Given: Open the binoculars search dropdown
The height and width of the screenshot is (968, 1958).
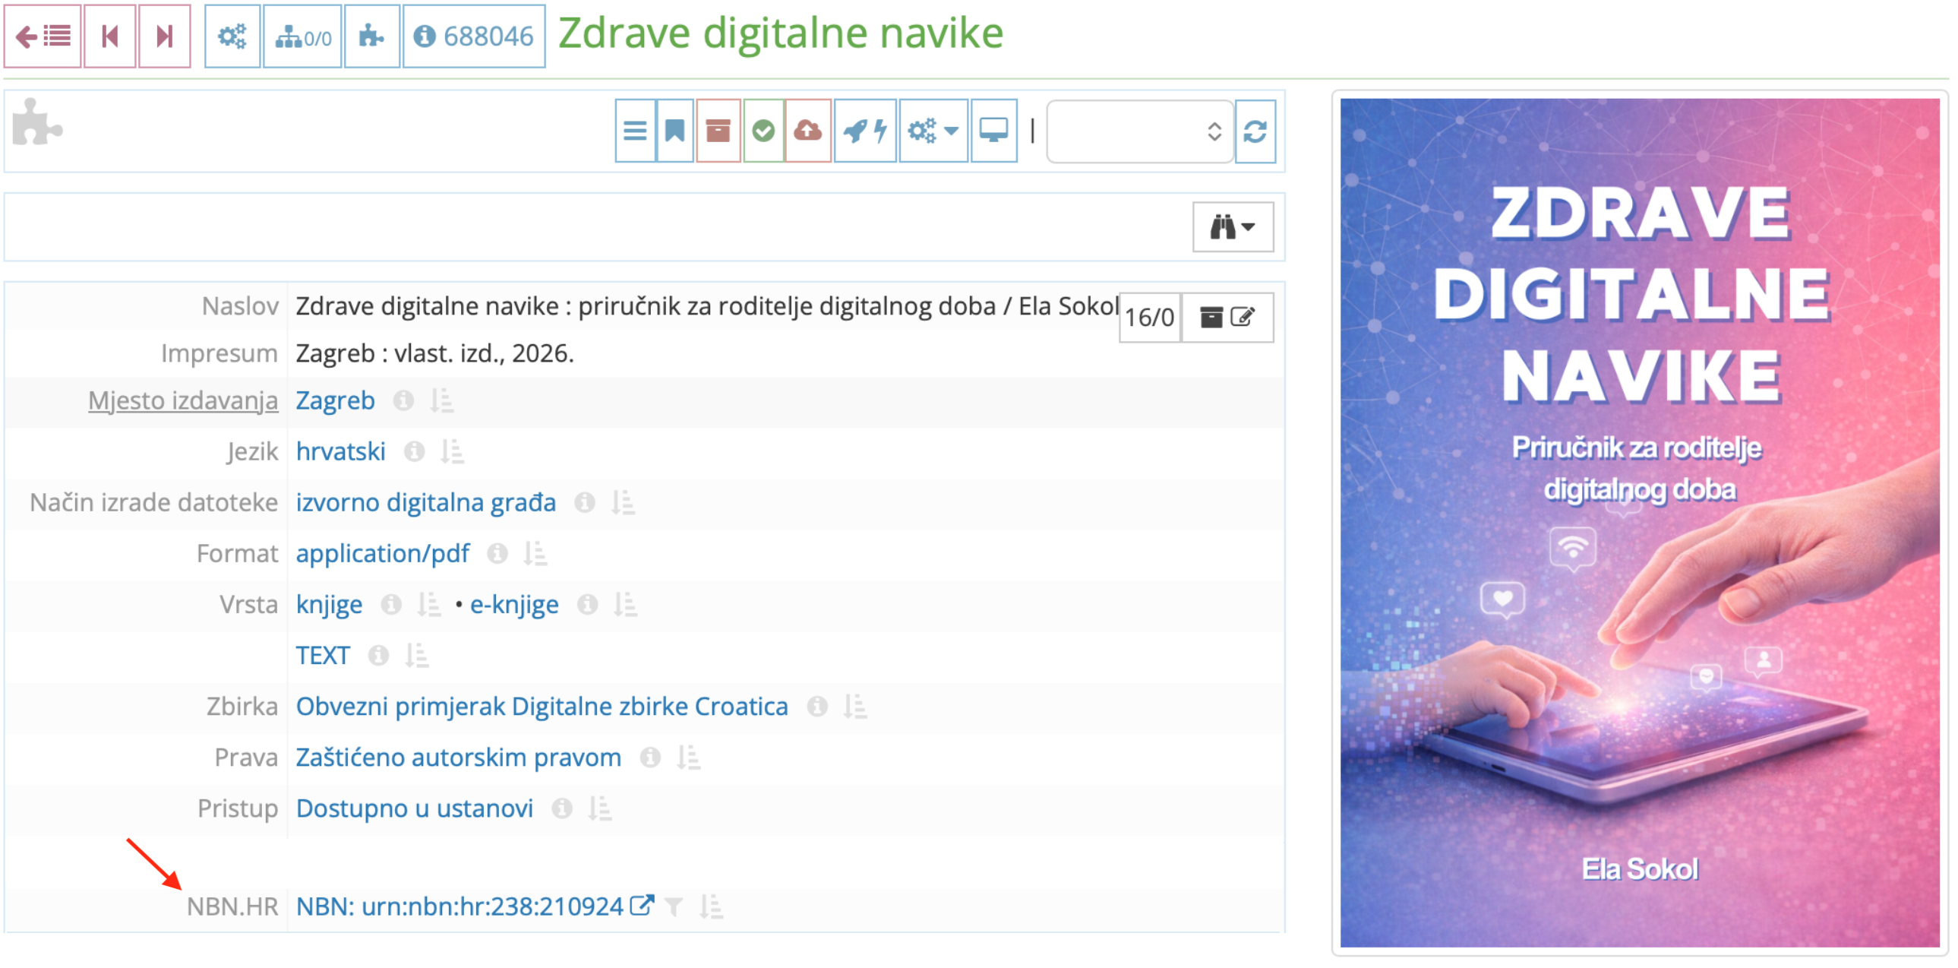Looking at the screenshot, I should coord(1232,226).
